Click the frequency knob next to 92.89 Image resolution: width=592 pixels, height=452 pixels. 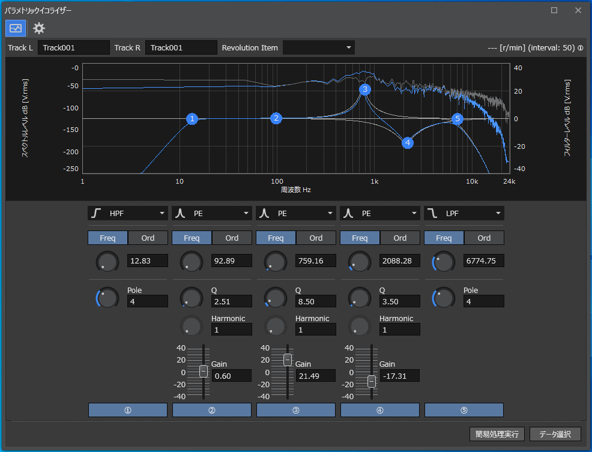pos(192,261)
